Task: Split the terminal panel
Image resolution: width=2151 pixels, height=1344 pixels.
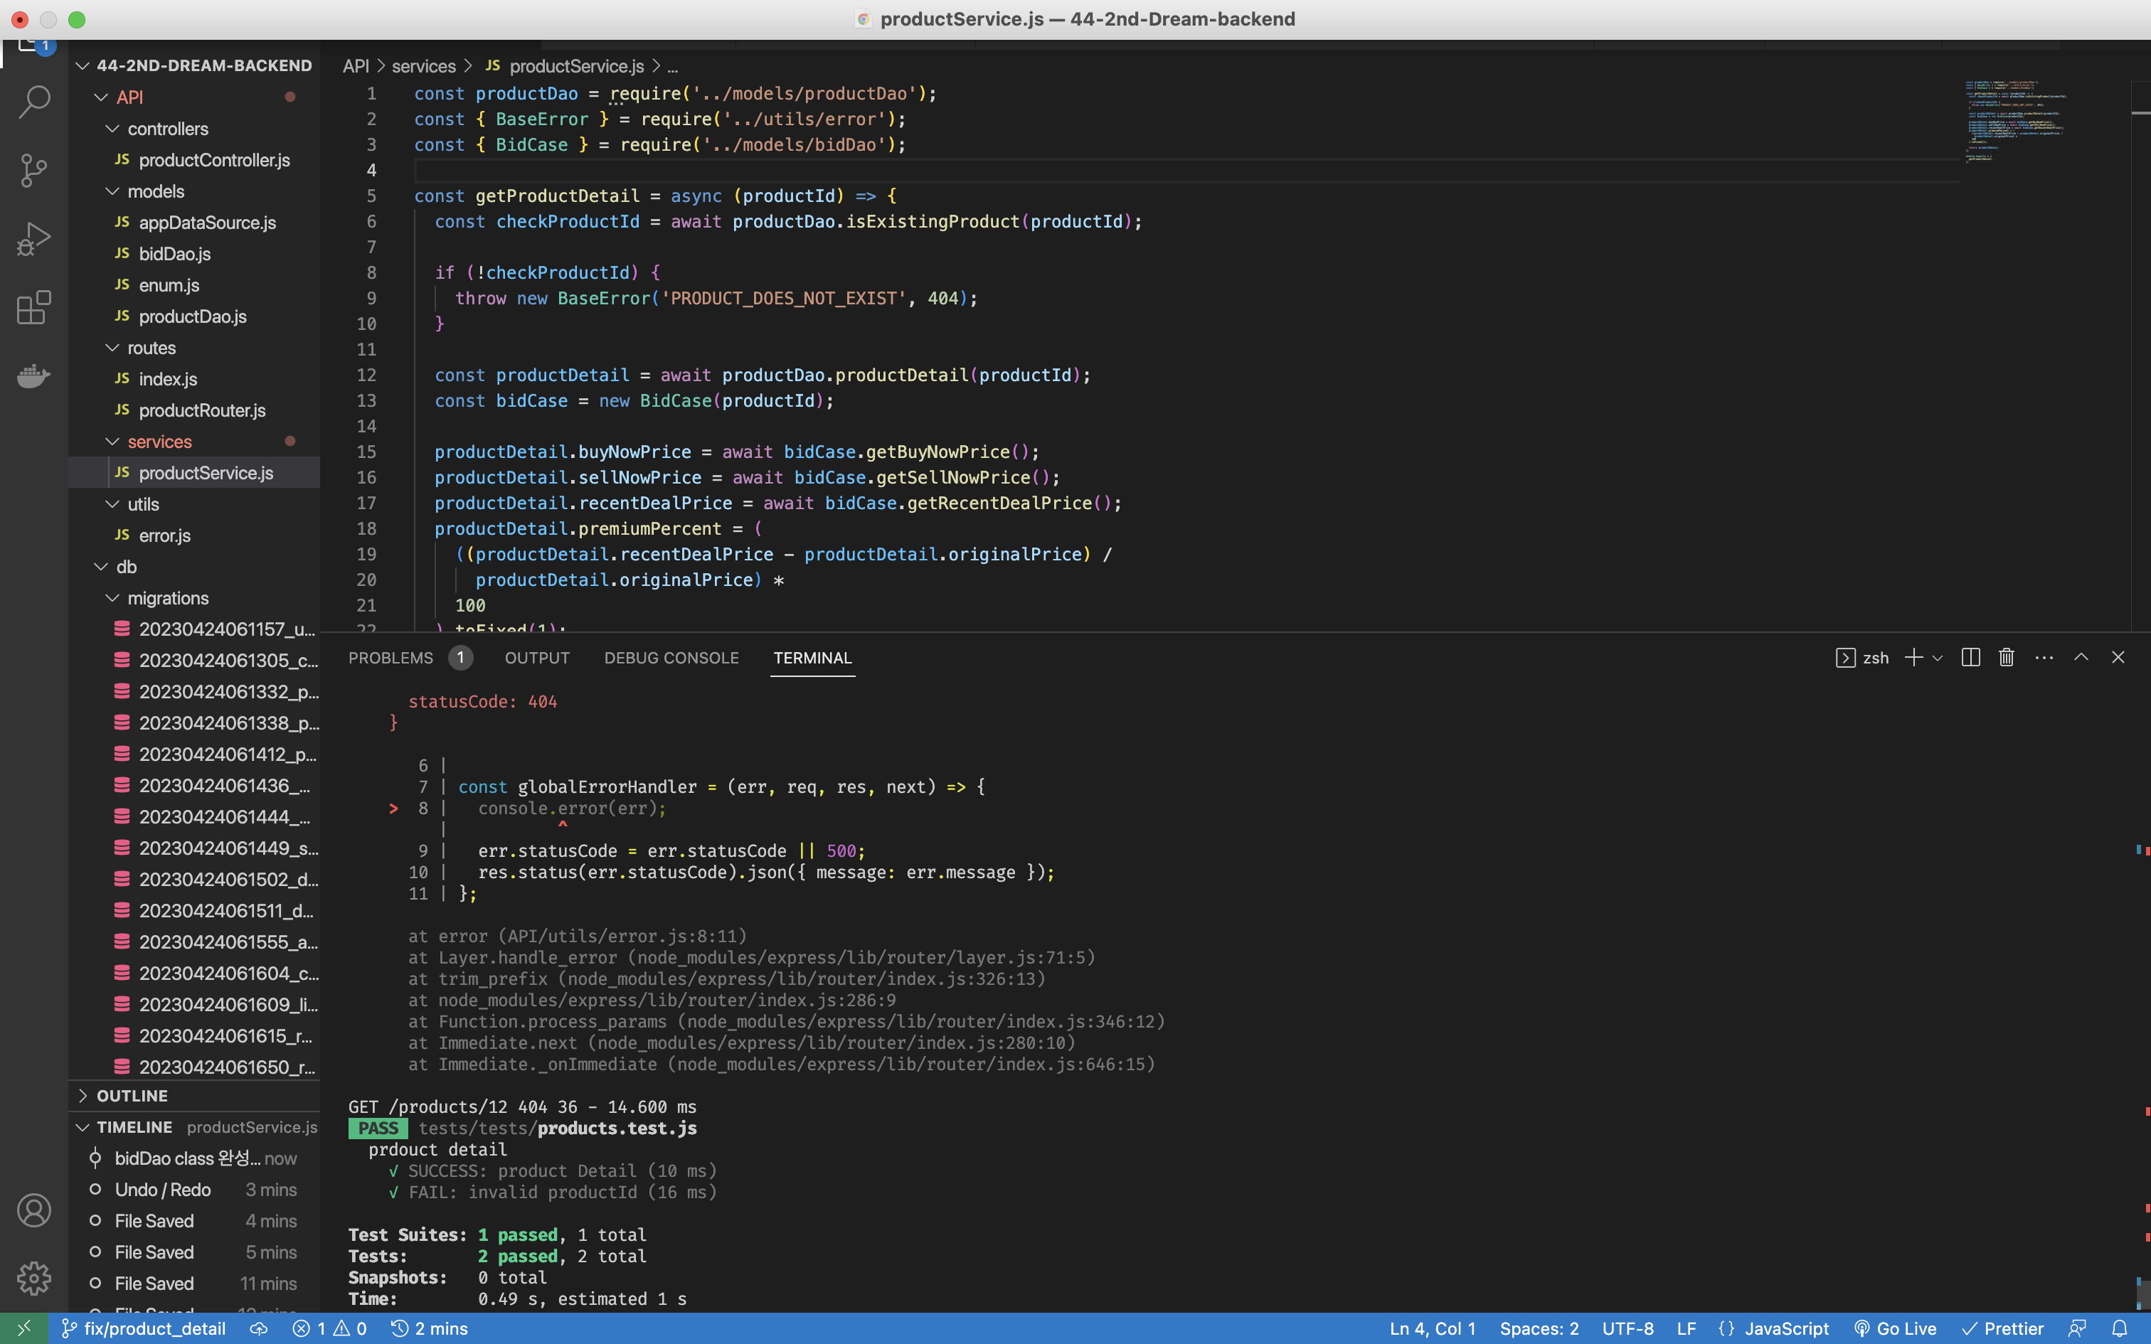Action: pyautogui.click(x=1970, y=658)
